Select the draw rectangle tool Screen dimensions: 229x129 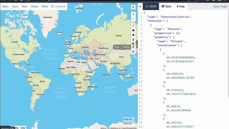tap(133, 35)
